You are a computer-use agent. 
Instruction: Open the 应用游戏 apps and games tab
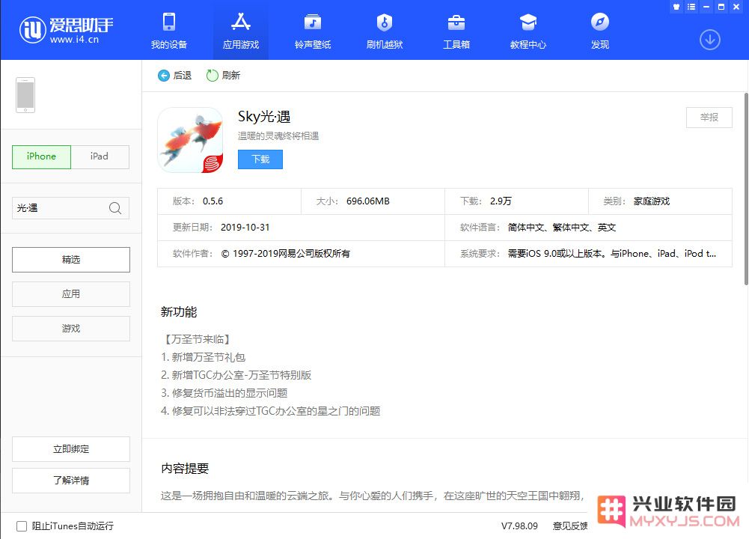241,31
